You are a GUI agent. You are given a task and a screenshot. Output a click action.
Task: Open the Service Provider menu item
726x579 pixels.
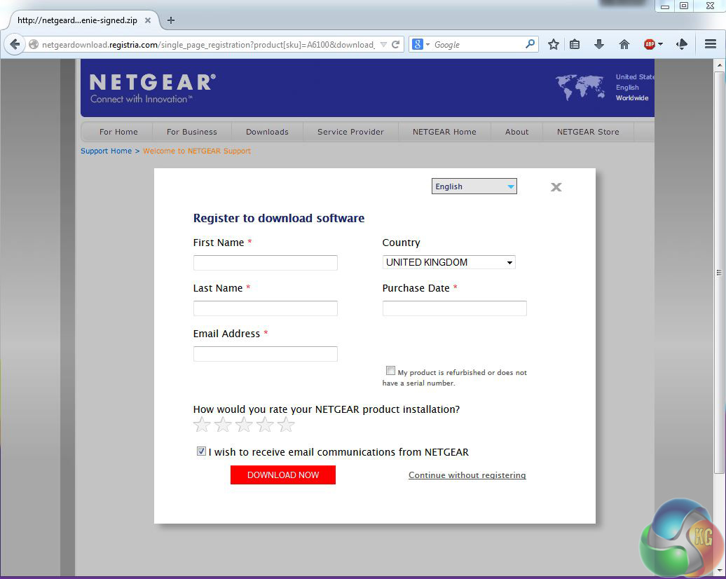350,132
